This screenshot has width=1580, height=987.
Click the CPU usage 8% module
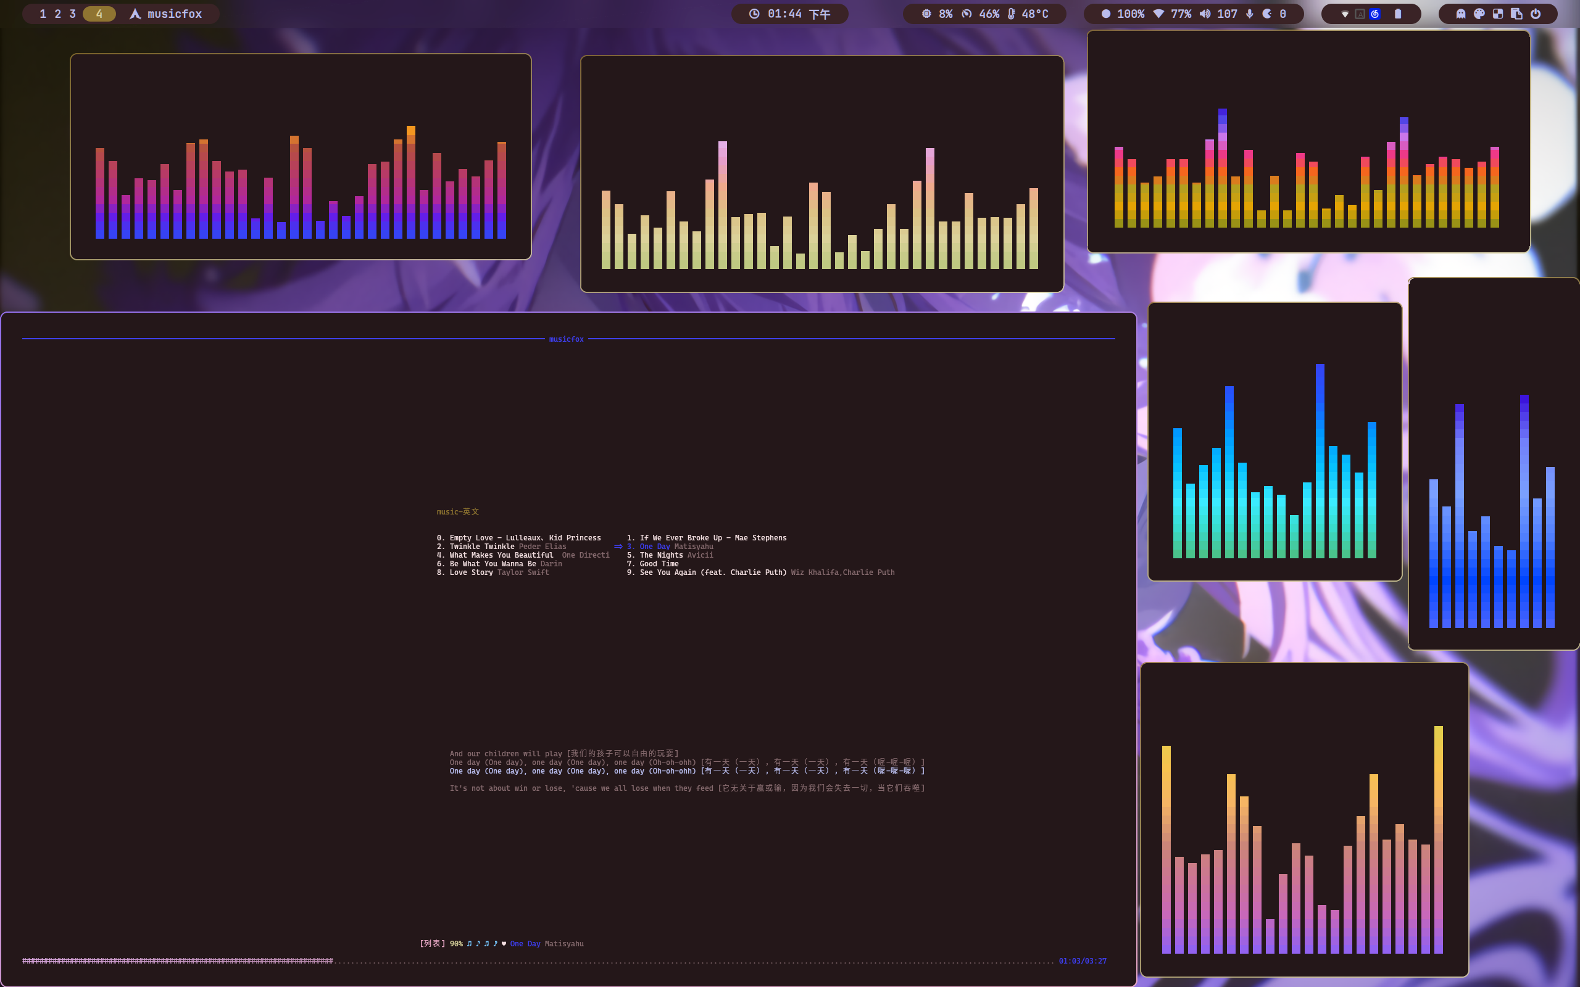pos(937,14)
